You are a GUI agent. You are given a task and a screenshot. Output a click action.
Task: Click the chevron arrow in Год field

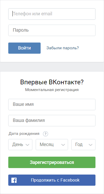[x=91, y=145]
